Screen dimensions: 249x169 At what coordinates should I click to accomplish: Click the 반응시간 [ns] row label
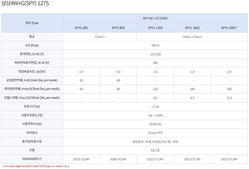[32, 107]
